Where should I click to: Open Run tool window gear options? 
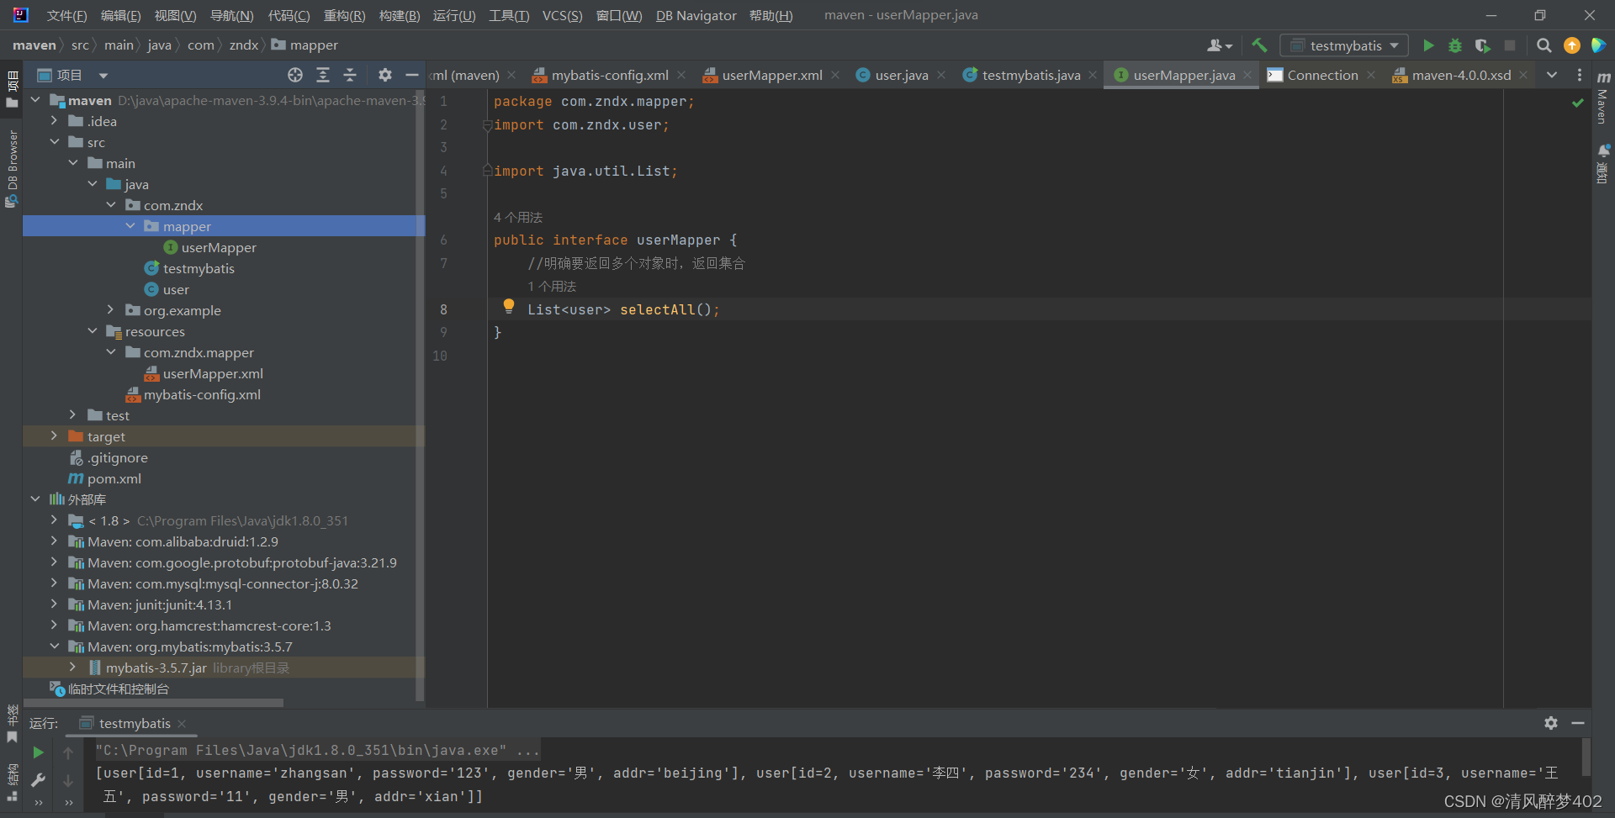(1551, 723)
